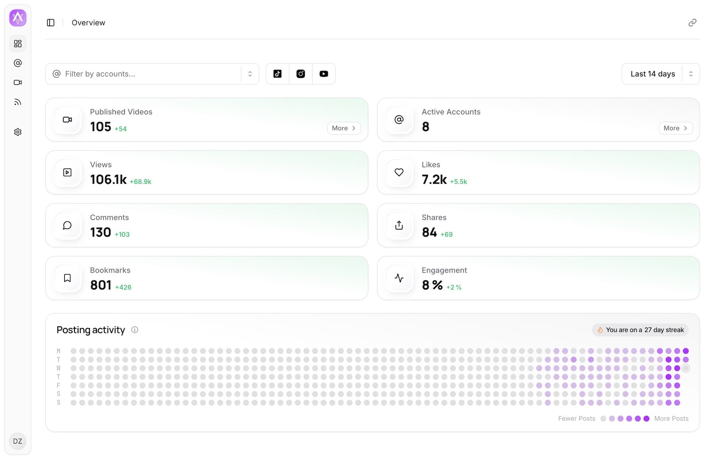The image size is (713, 459).
Task: Click the 130 comments value
Action: [101, 232]
